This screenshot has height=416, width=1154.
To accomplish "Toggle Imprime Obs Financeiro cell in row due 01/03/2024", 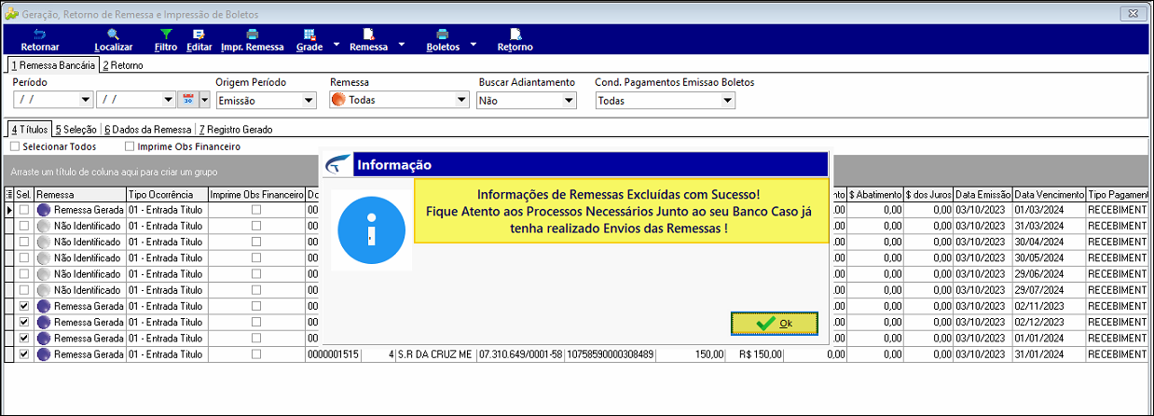I will point(256,211).
